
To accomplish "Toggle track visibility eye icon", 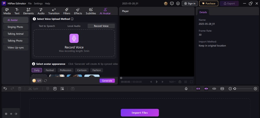I will tap(11, 114).
